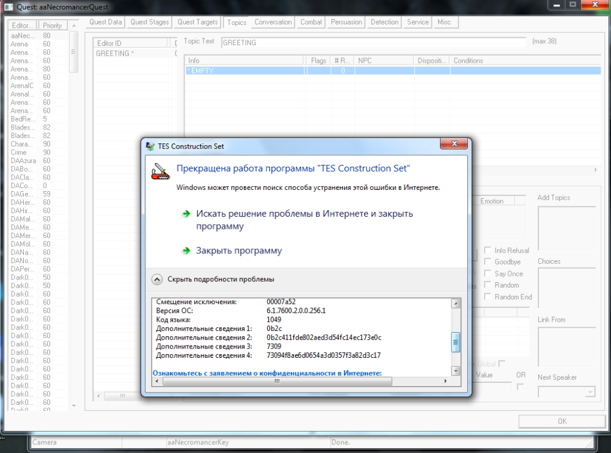Click quest list scroll down arrow

74,405
